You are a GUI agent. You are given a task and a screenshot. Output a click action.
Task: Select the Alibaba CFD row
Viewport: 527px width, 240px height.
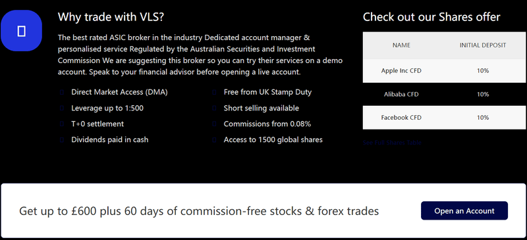click(x=444, y=94)
